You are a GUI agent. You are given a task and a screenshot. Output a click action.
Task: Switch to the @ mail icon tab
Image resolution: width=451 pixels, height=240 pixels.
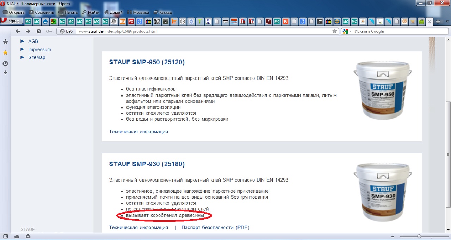pyautogui.click(x=337, y=21)
